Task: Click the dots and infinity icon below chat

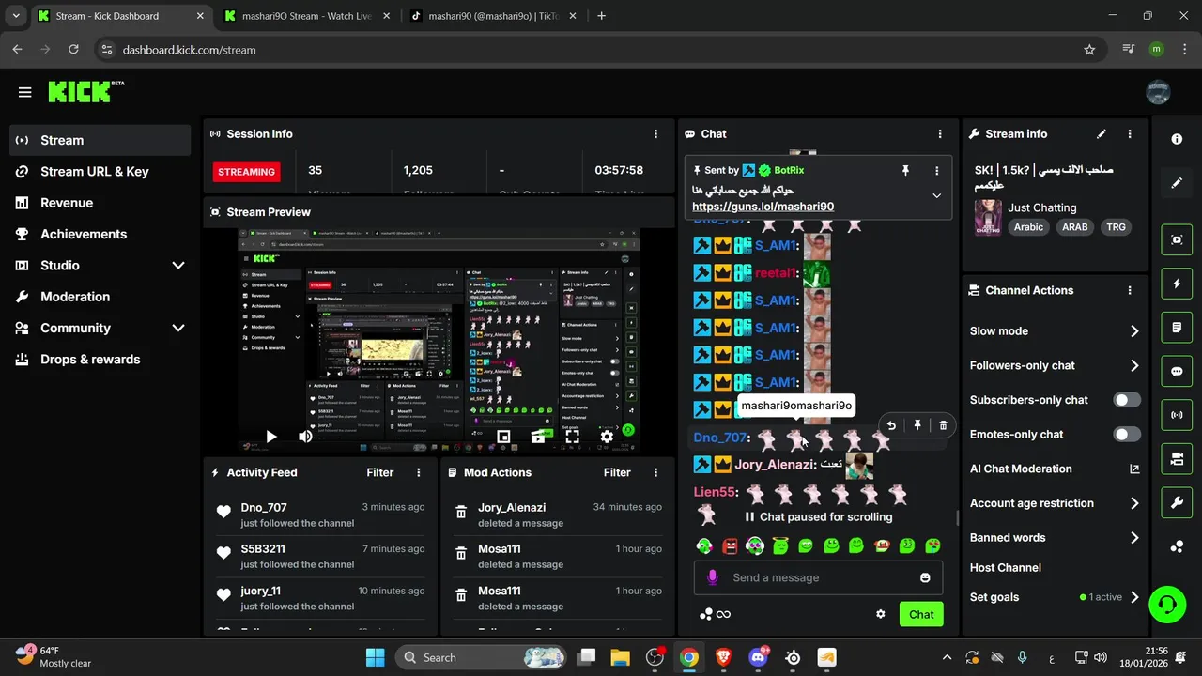Action: click(x=715, y=614)
